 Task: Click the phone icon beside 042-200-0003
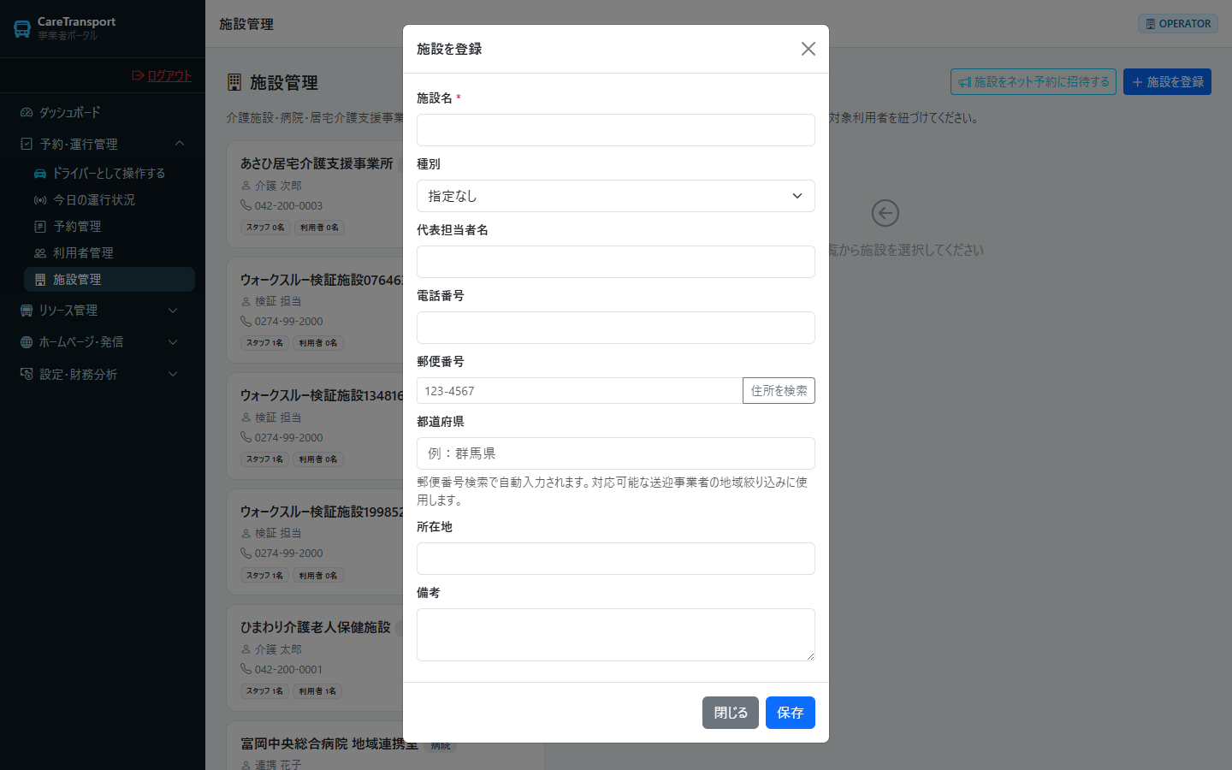coord(246,205)
